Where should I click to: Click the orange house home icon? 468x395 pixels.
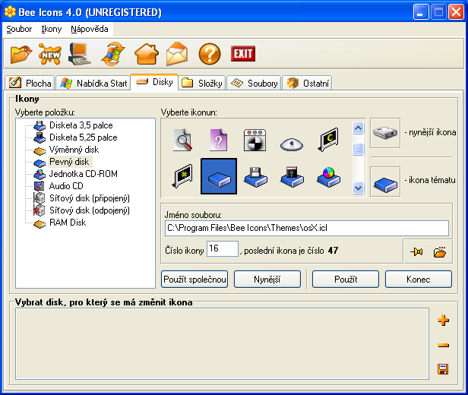click(146, 54)
